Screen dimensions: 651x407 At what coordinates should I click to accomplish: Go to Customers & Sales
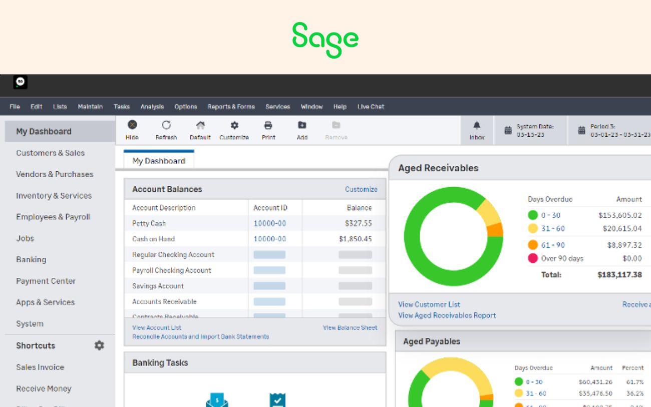[50, 153]
